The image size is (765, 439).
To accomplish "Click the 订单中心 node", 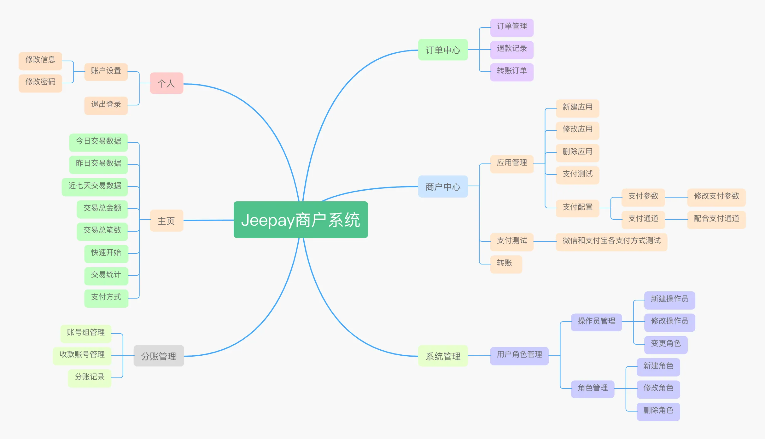I will (x=443, y=50).
